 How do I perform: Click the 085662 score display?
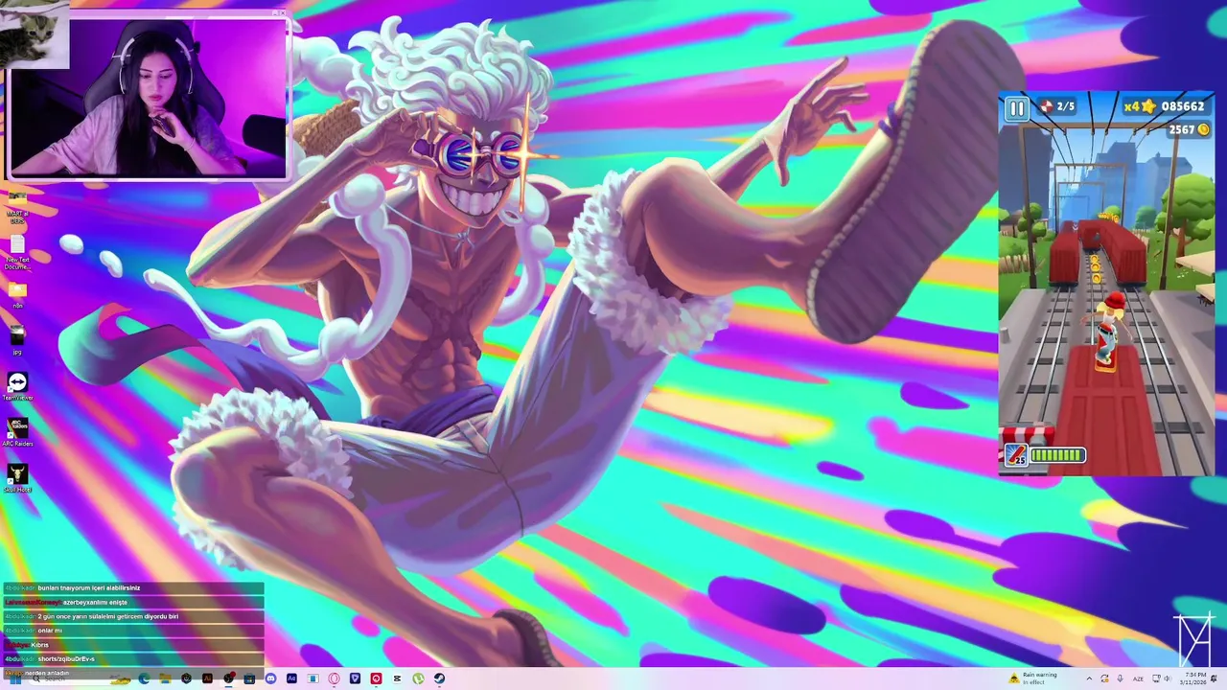pyautogui.click(x=1183, y=106)
